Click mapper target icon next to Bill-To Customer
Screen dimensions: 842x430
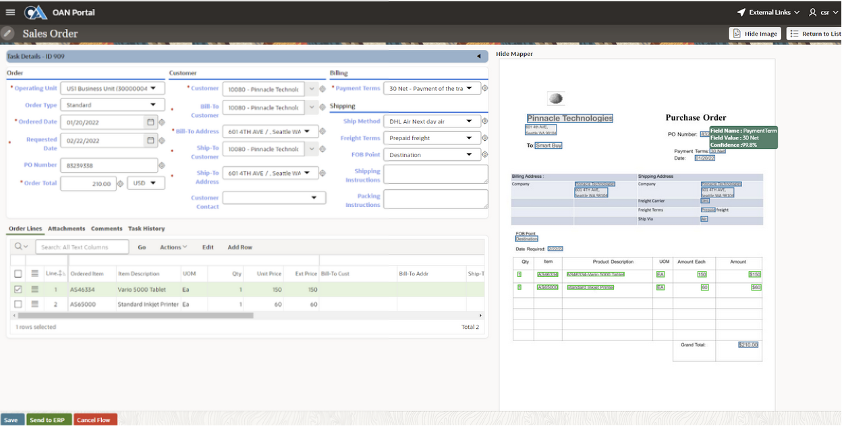[322, 107]
